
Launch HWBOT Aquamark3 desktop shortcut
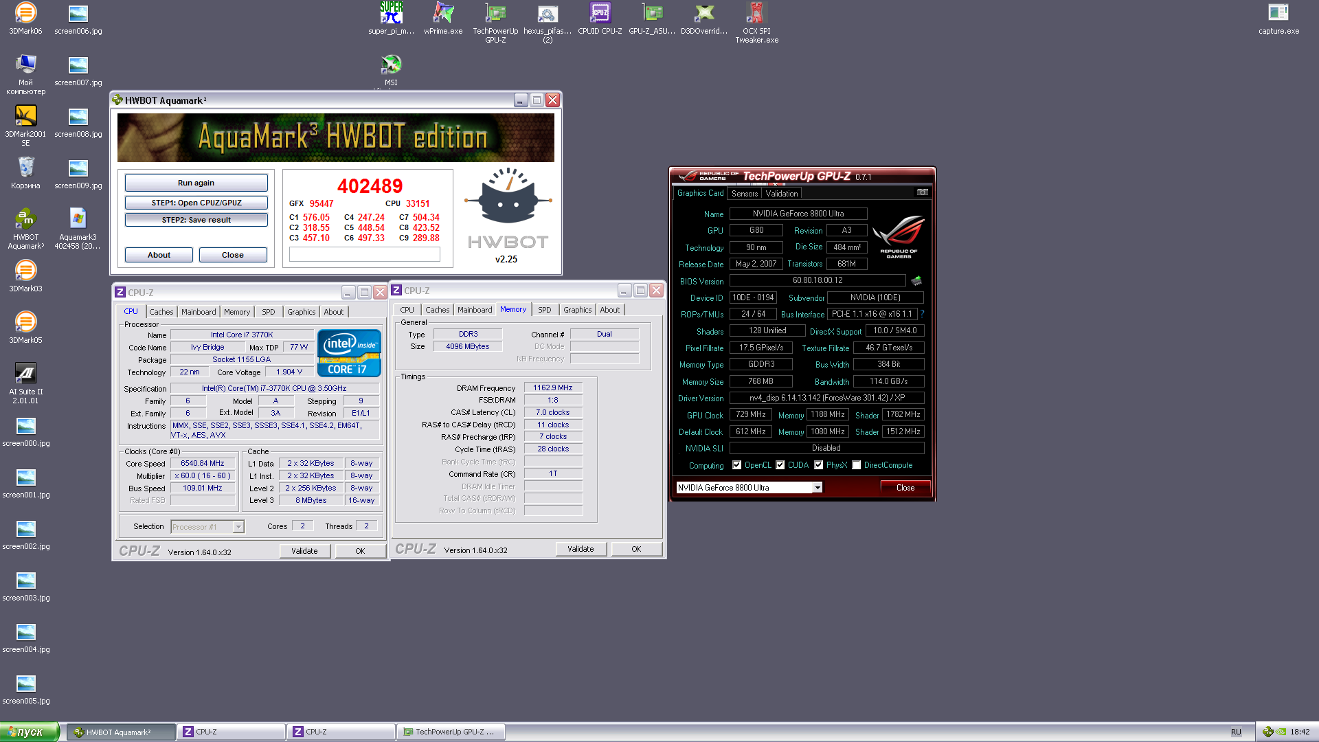[25, 229]
